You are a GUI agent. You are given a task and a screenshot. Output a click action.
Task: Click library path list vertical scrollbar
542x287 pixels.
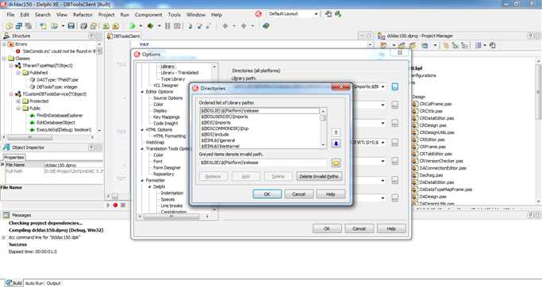[323, 128]
